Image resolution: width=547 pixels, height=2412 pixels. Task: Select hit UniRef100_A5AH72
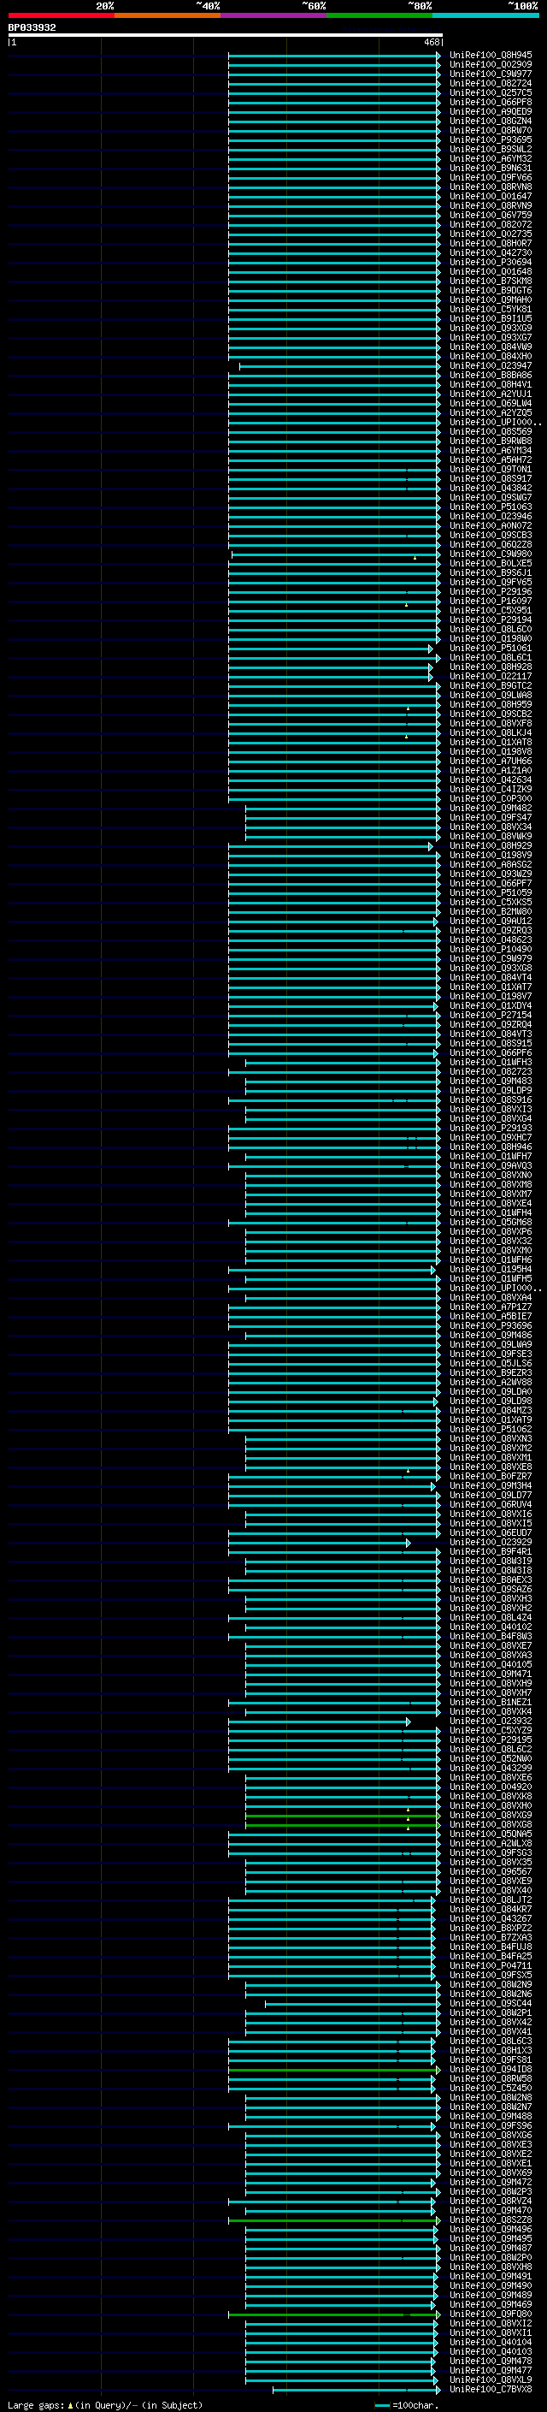tap(491, 459)
